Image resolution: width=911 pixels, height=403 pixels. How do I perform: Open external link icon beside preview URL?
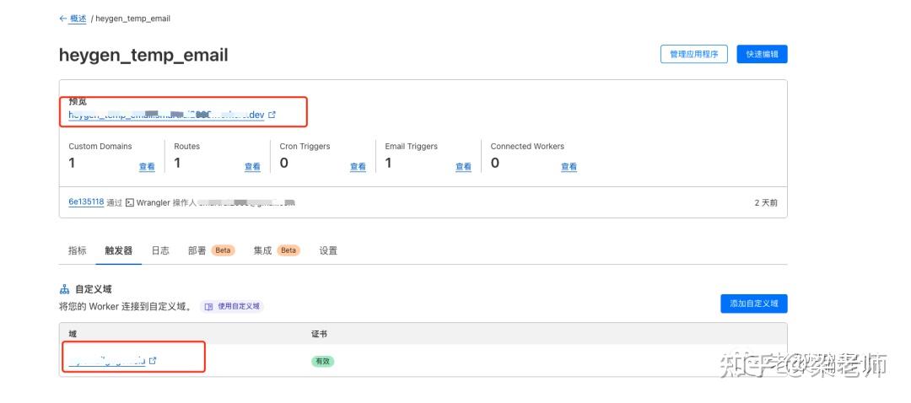click(272, 115)
